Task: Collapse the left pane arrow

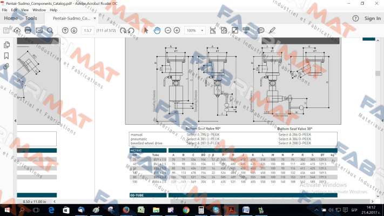Action: [15, 120]
